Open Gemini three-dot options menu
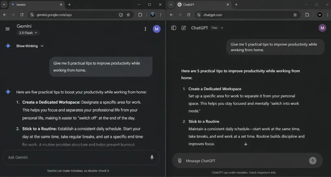 (x=145, y=29)
